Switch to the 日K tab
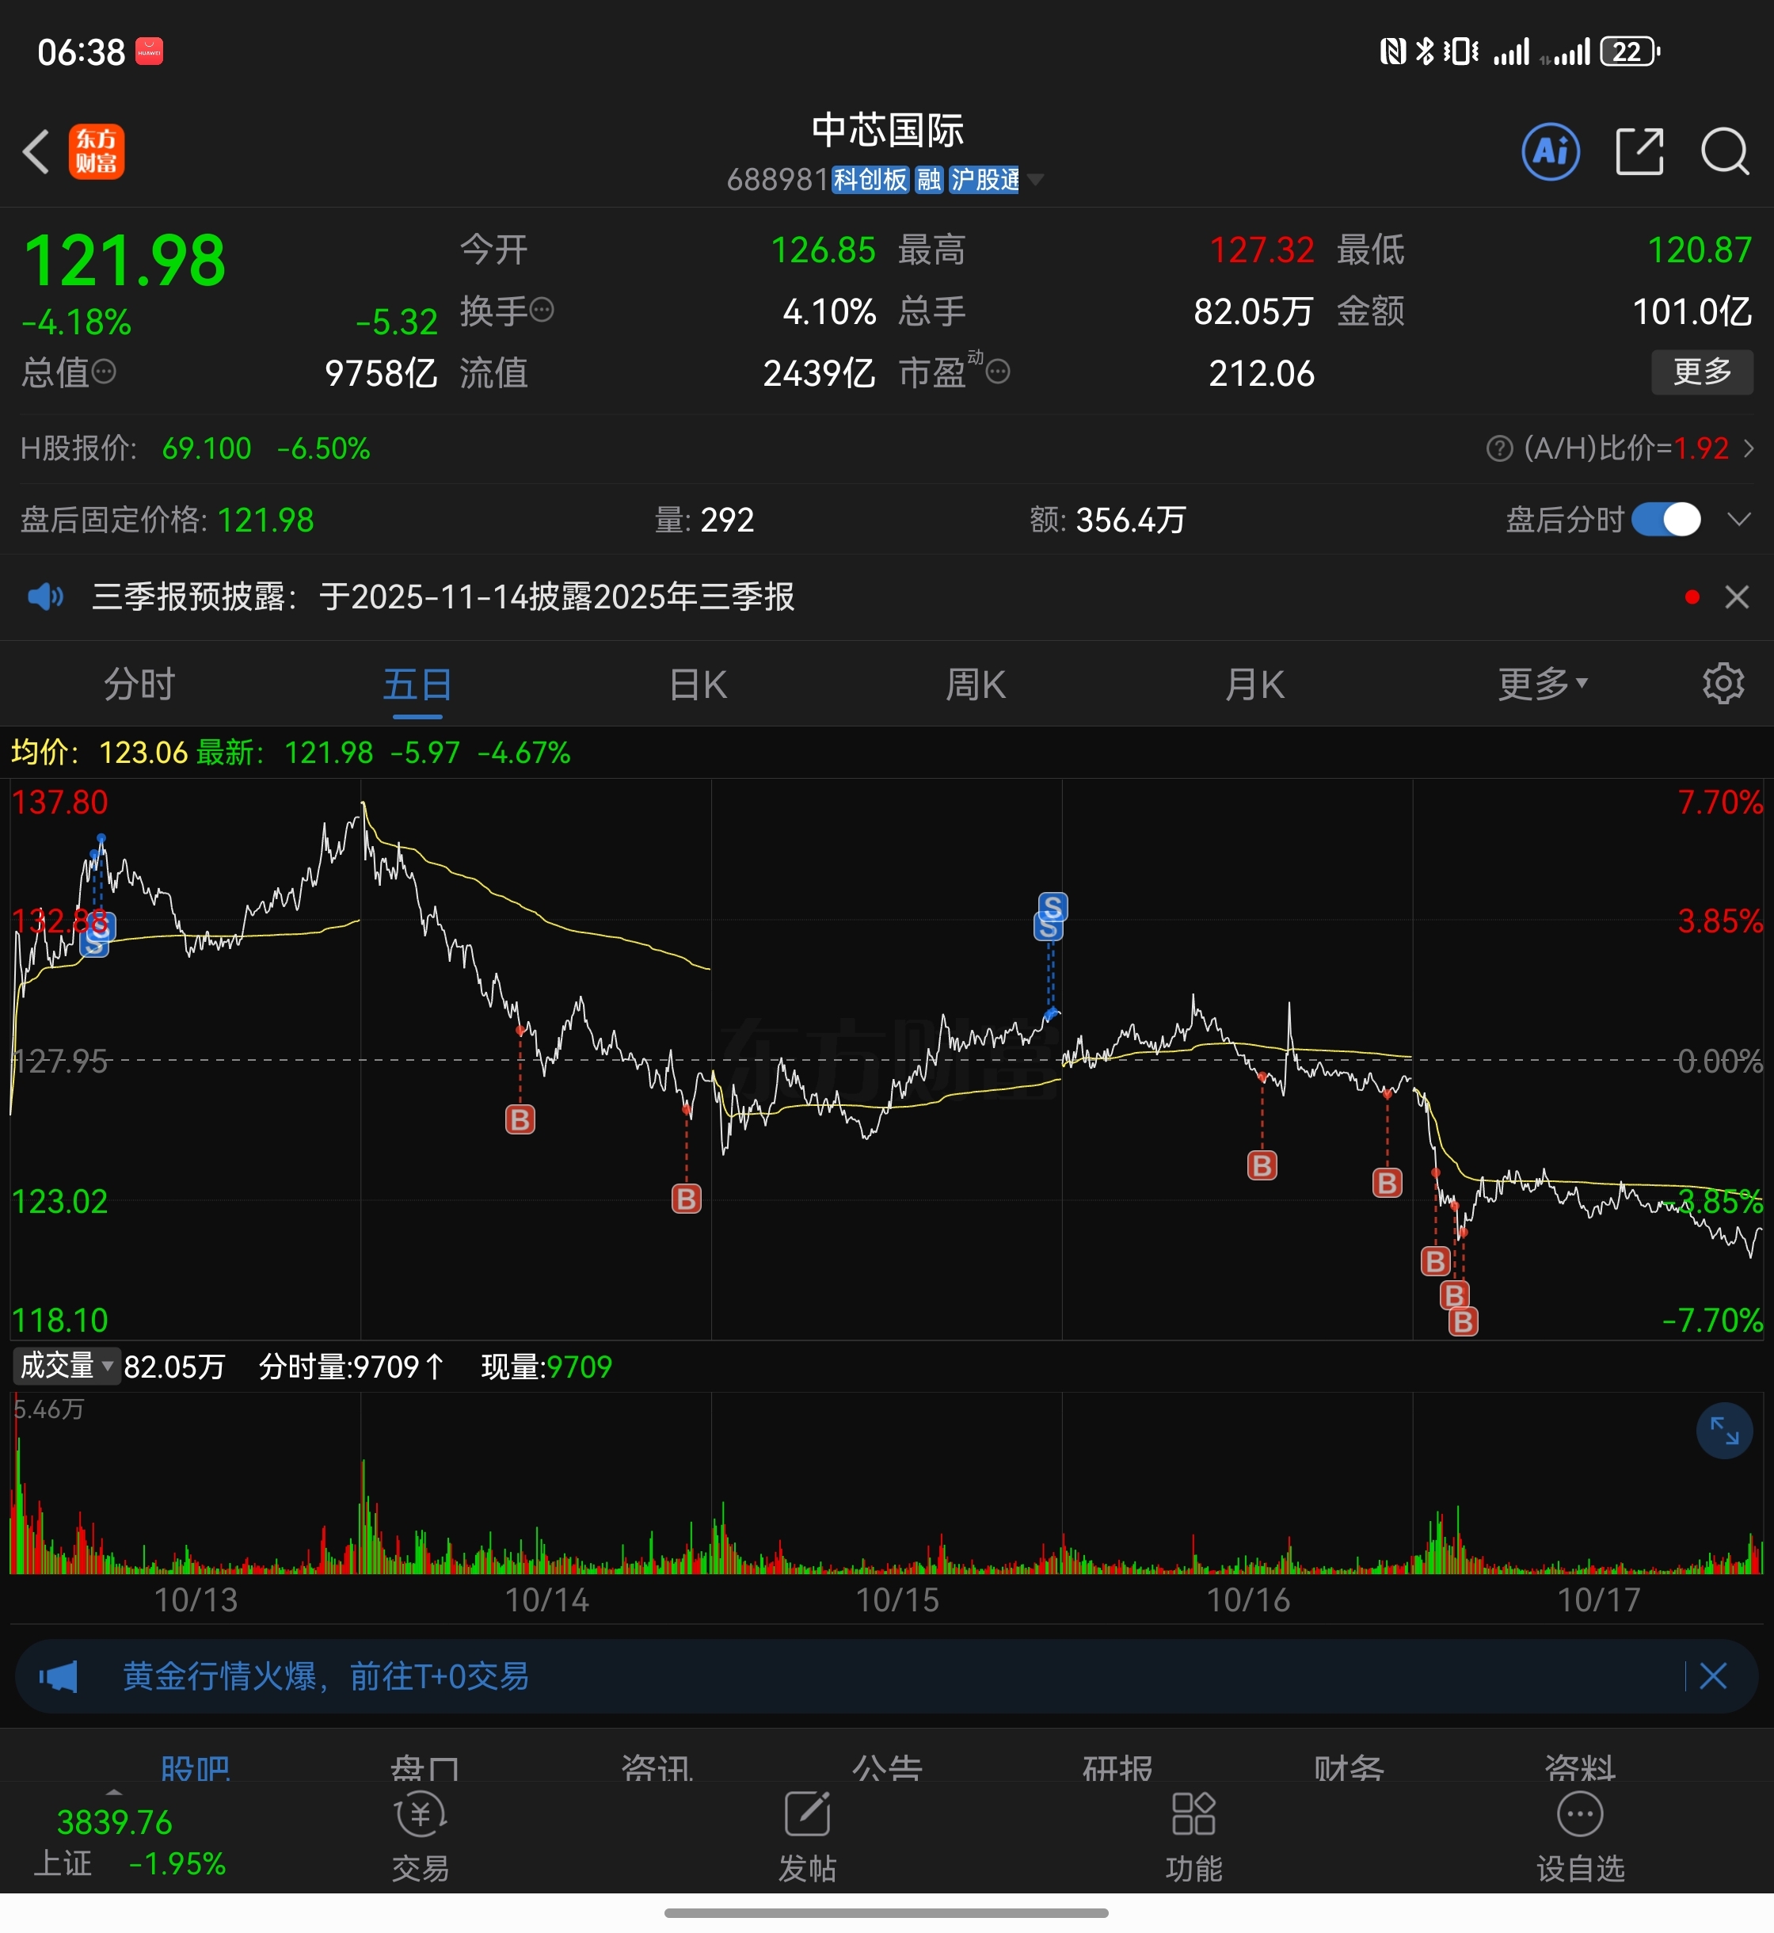The image size is (1774, 1933). 698,684
